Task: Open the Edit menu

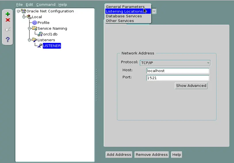Action: point(29,5)
